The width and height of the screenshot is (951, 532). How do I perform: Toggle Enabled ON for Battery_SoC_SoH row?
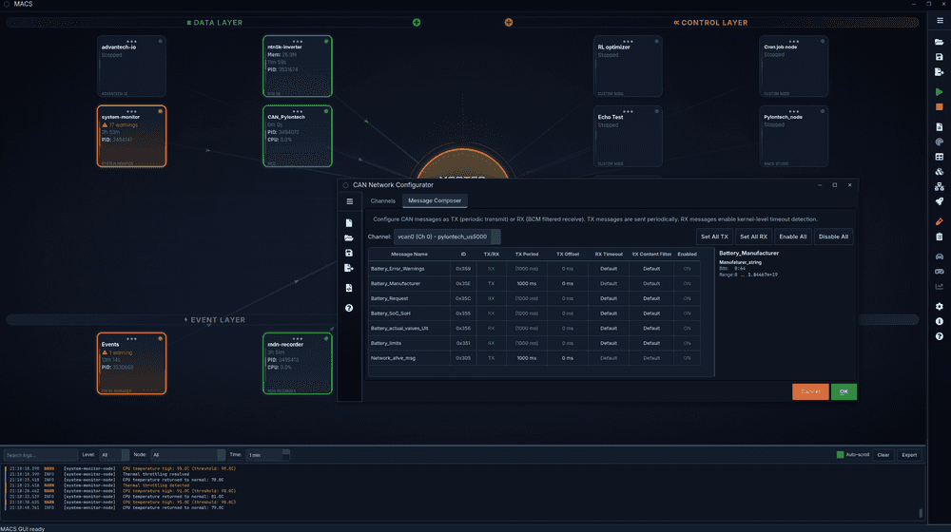point(688,313)
